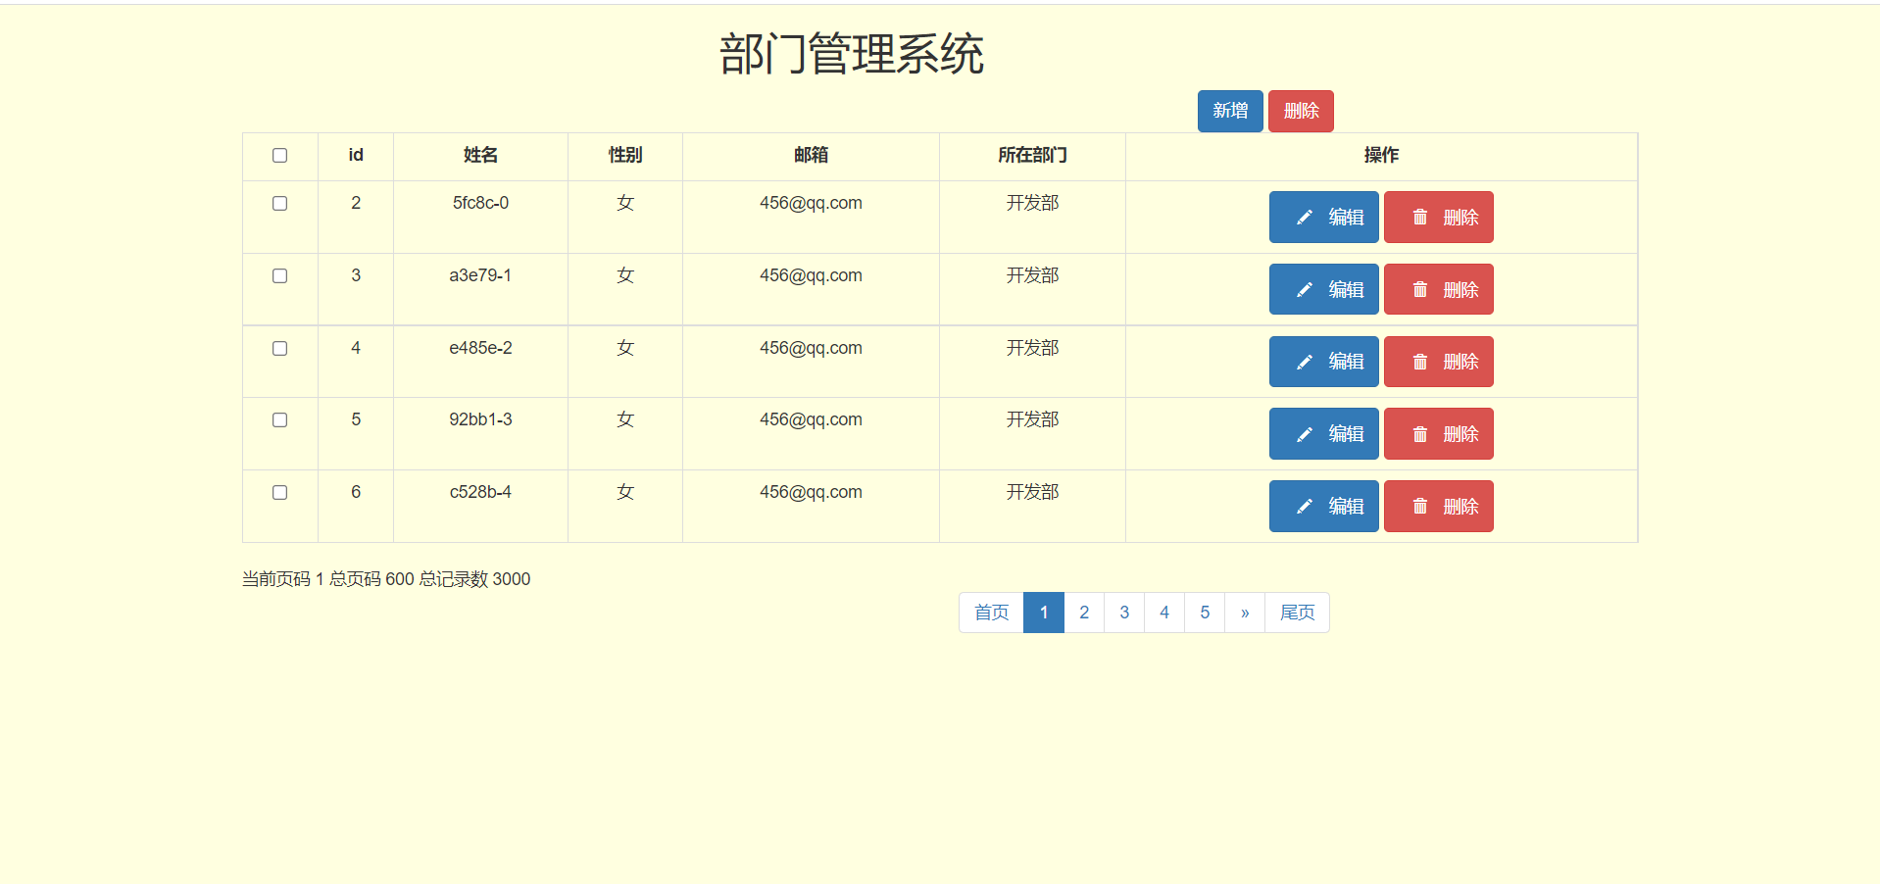Go to page 3 in pagination
Image resolution: width=1880 pixels, height=884 pixels.
1124,613
